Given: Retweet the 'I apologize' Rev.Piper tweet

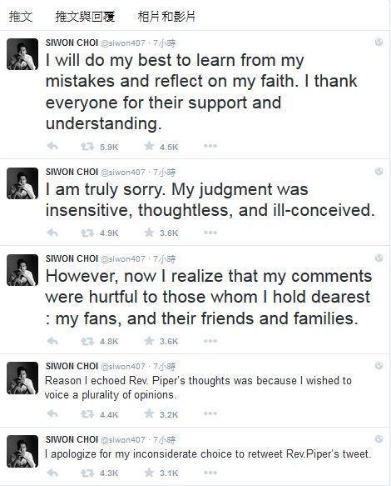Looking at the screenshot, I should click(87, 473).
